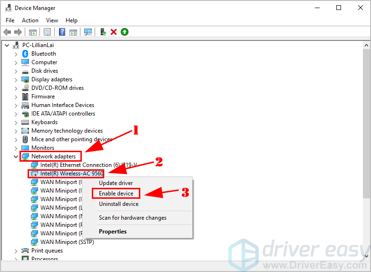The height and width of the screenshot is (272, 371).
Task: Open the Help menu
Action: [x=71, y=20]
